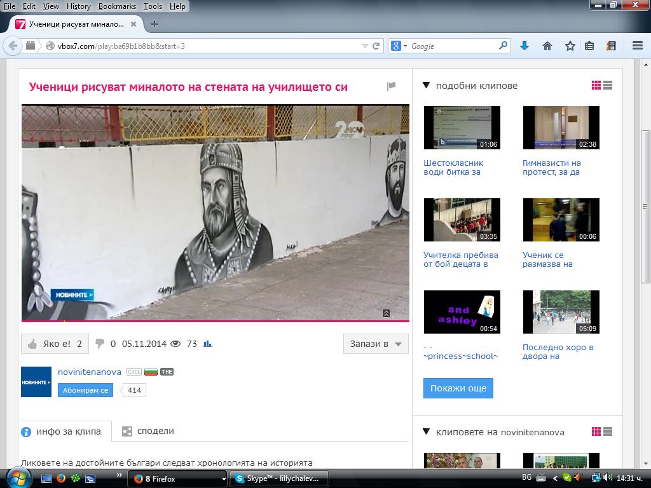Image resolution: width=651 pixels, height=488 pixels.
Task: Bookmark this page with the star icon
Action: tap(570, 46)
